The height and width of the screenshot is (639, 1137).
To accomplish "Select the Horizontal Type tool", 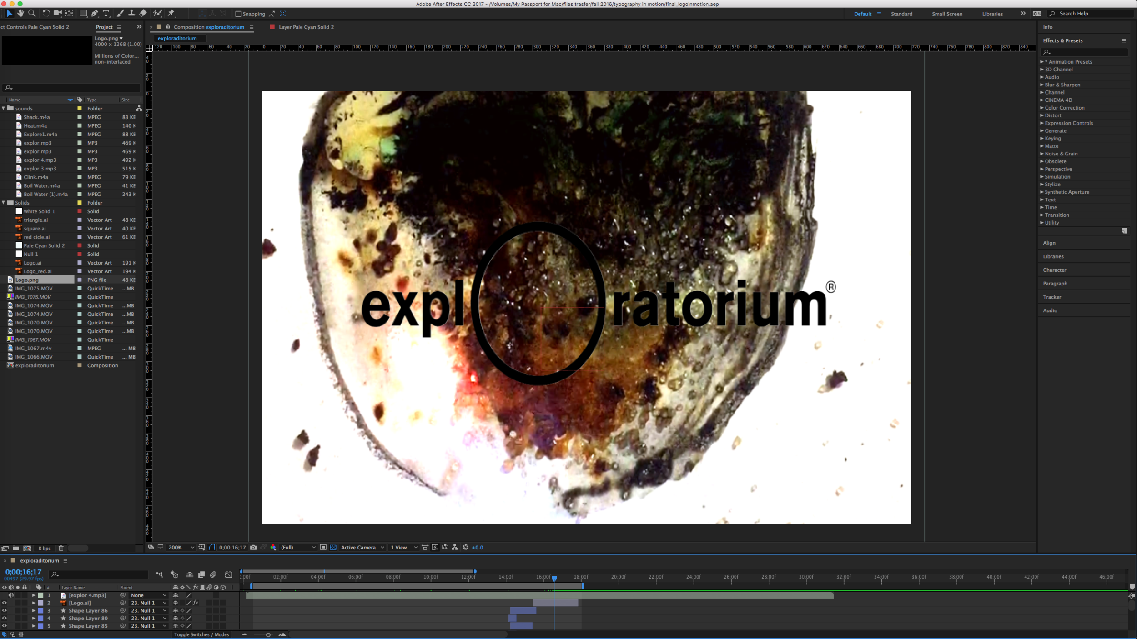I will coord(106,13).
